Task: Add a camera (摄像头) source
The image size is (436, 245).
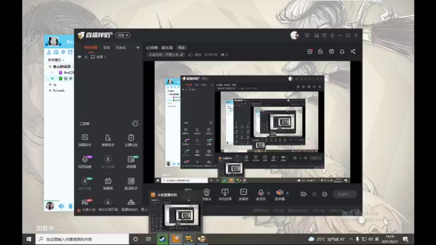Action: click(x=207, y=194)
